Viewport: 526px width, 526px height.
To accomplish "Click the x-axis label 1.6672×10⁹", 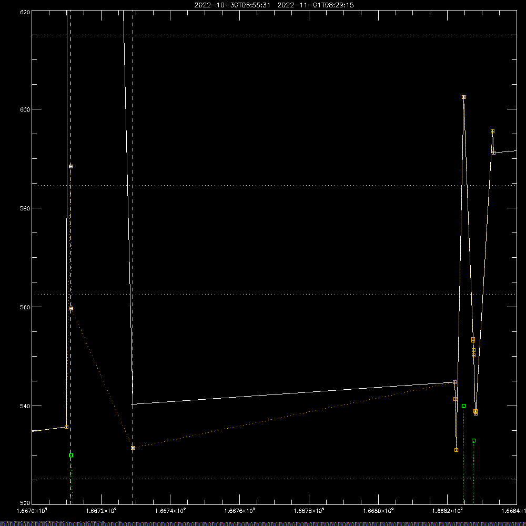I will 101,511.
